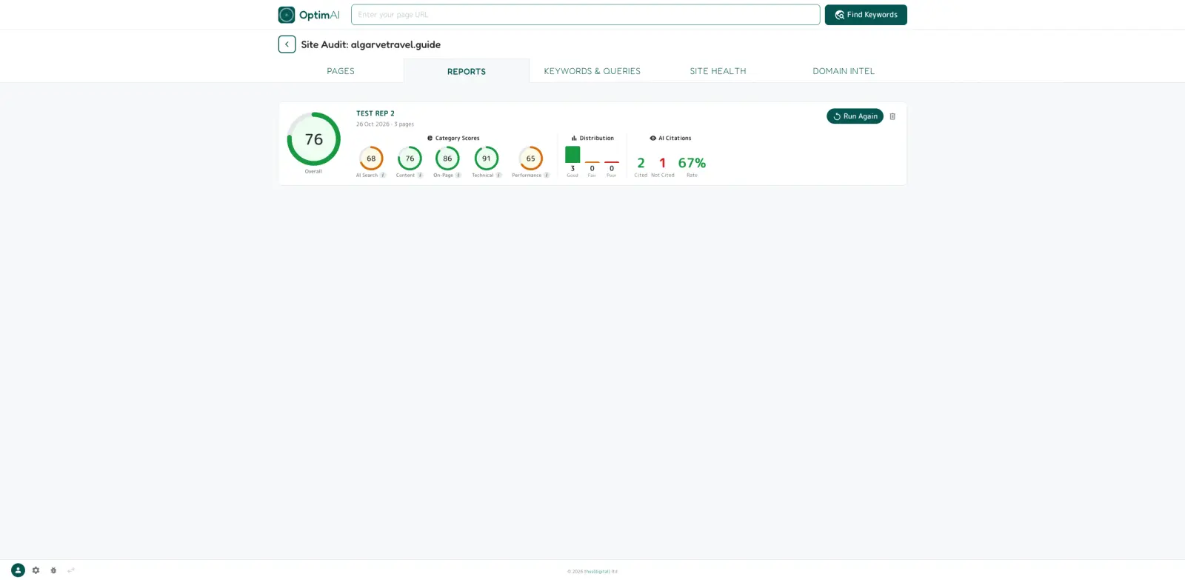1185x580 pixels.
Task: Open the SITE HEALTH tab
Action: 718,71
